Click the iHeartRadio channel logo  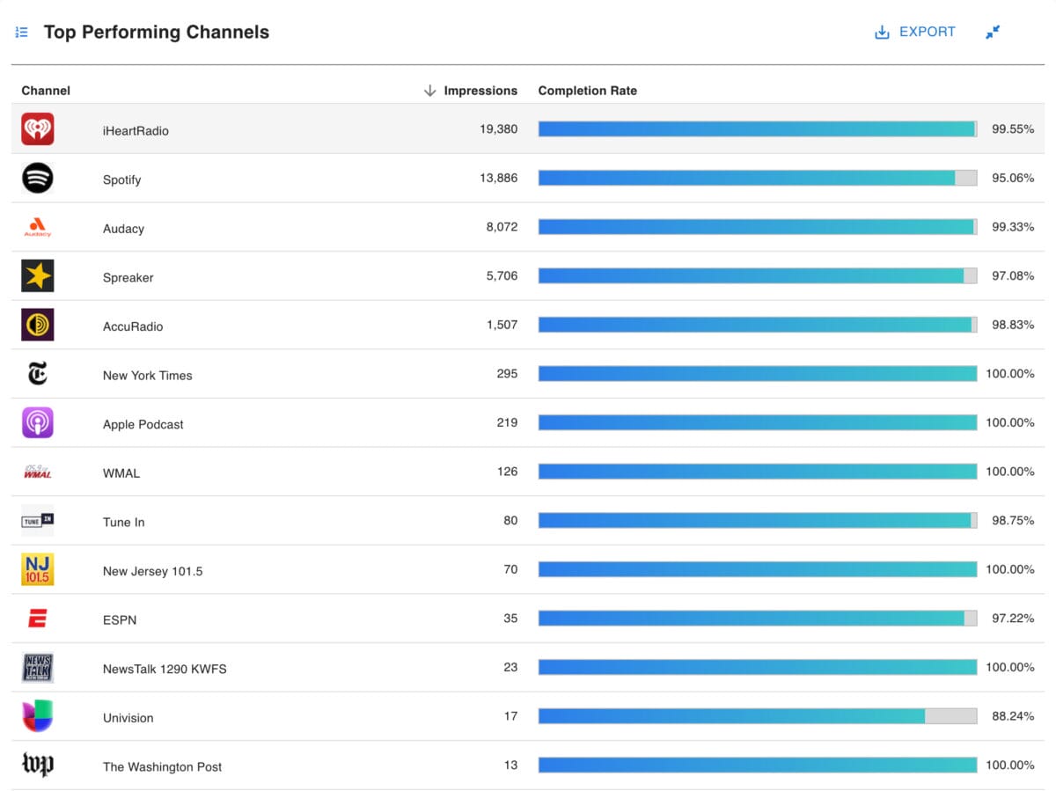[38, 129]
